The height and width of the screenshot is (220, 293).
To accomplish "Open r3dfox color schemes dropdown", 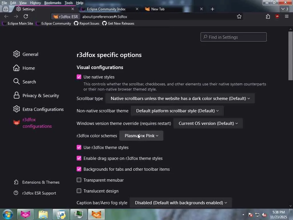I will [141, 135].
